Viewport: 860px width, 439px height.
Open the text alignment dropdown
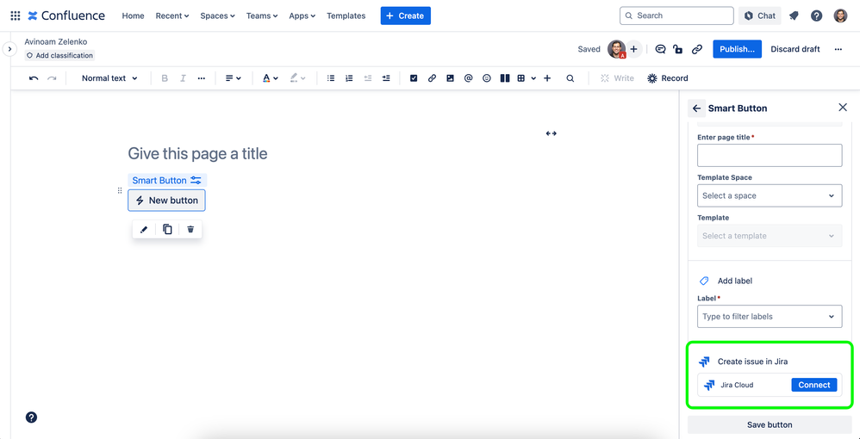pyautogui.click(x=234, y=78)
